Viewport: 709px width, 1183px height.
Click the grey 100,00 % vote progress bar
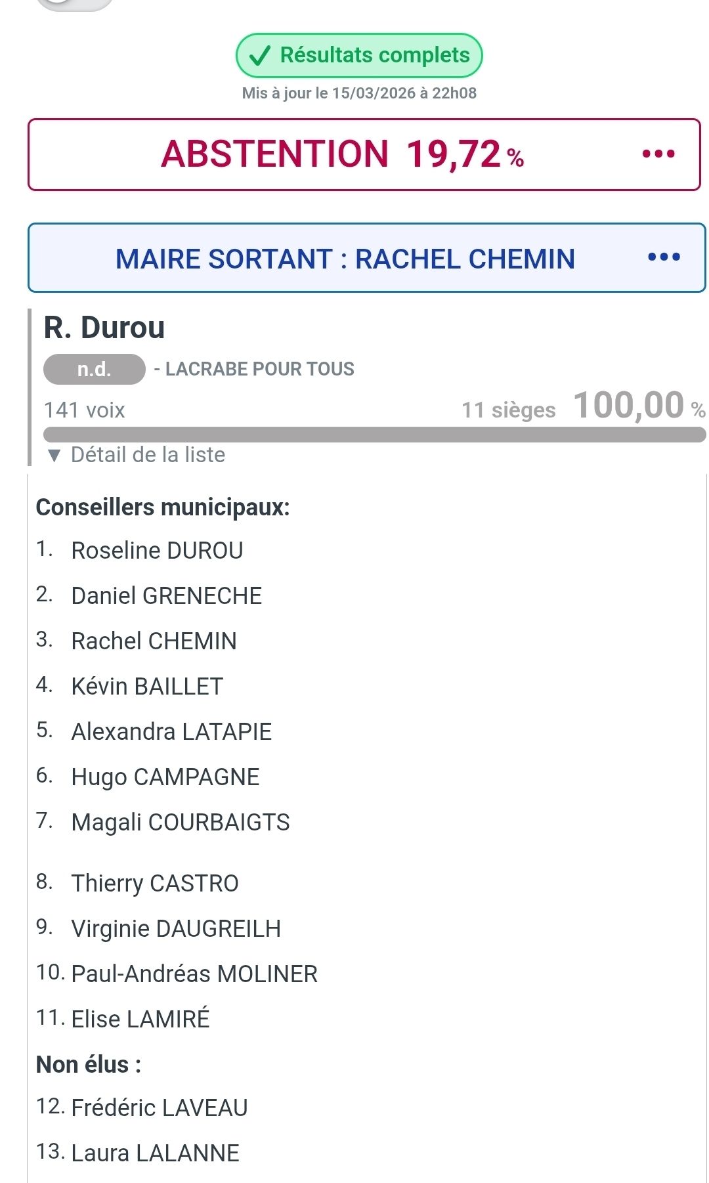(374, 435)
